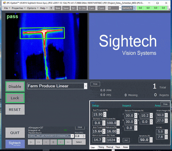This screenshot has width=172, height=151.
Task: Toggle the Lock button
Action: 15,98
